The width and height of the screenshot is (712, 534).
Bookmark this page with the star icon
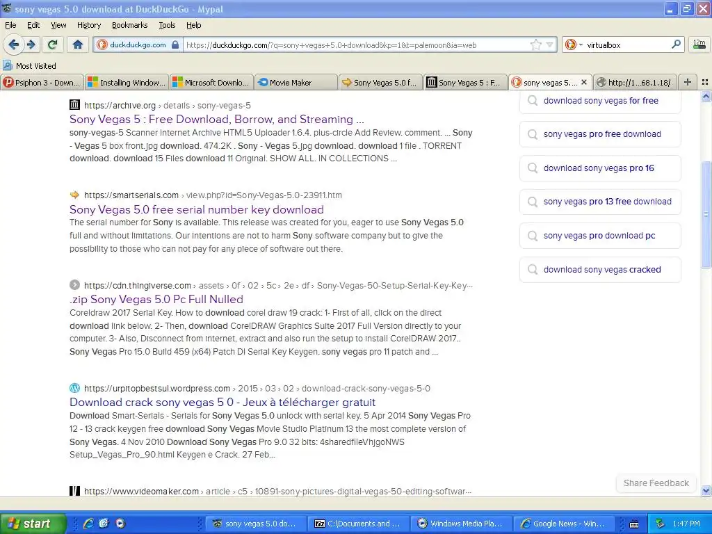(536, 44)
